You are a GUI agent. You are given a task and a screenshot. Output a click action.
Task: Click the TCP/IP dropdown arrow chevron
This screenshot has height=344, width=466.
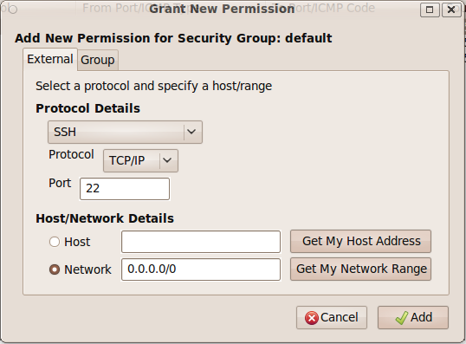tap(167, 160)
